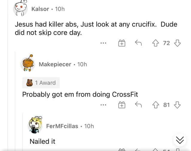Downvote Makepiecer's CrossFit comment
The height and width of the screenshot is (151, 191).
(177, 105)
